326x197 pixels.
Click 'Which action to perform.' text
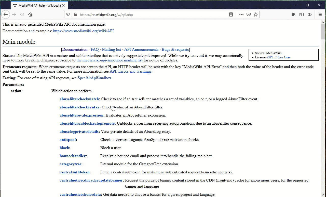point(72,91)
